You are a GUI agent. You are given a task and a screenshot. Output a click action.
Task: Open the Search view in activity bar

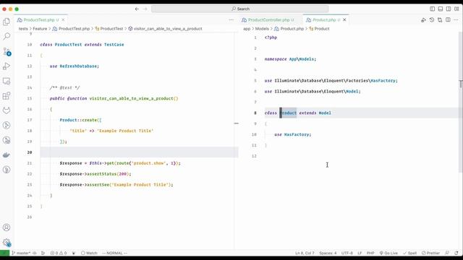[x=7, y=36]
